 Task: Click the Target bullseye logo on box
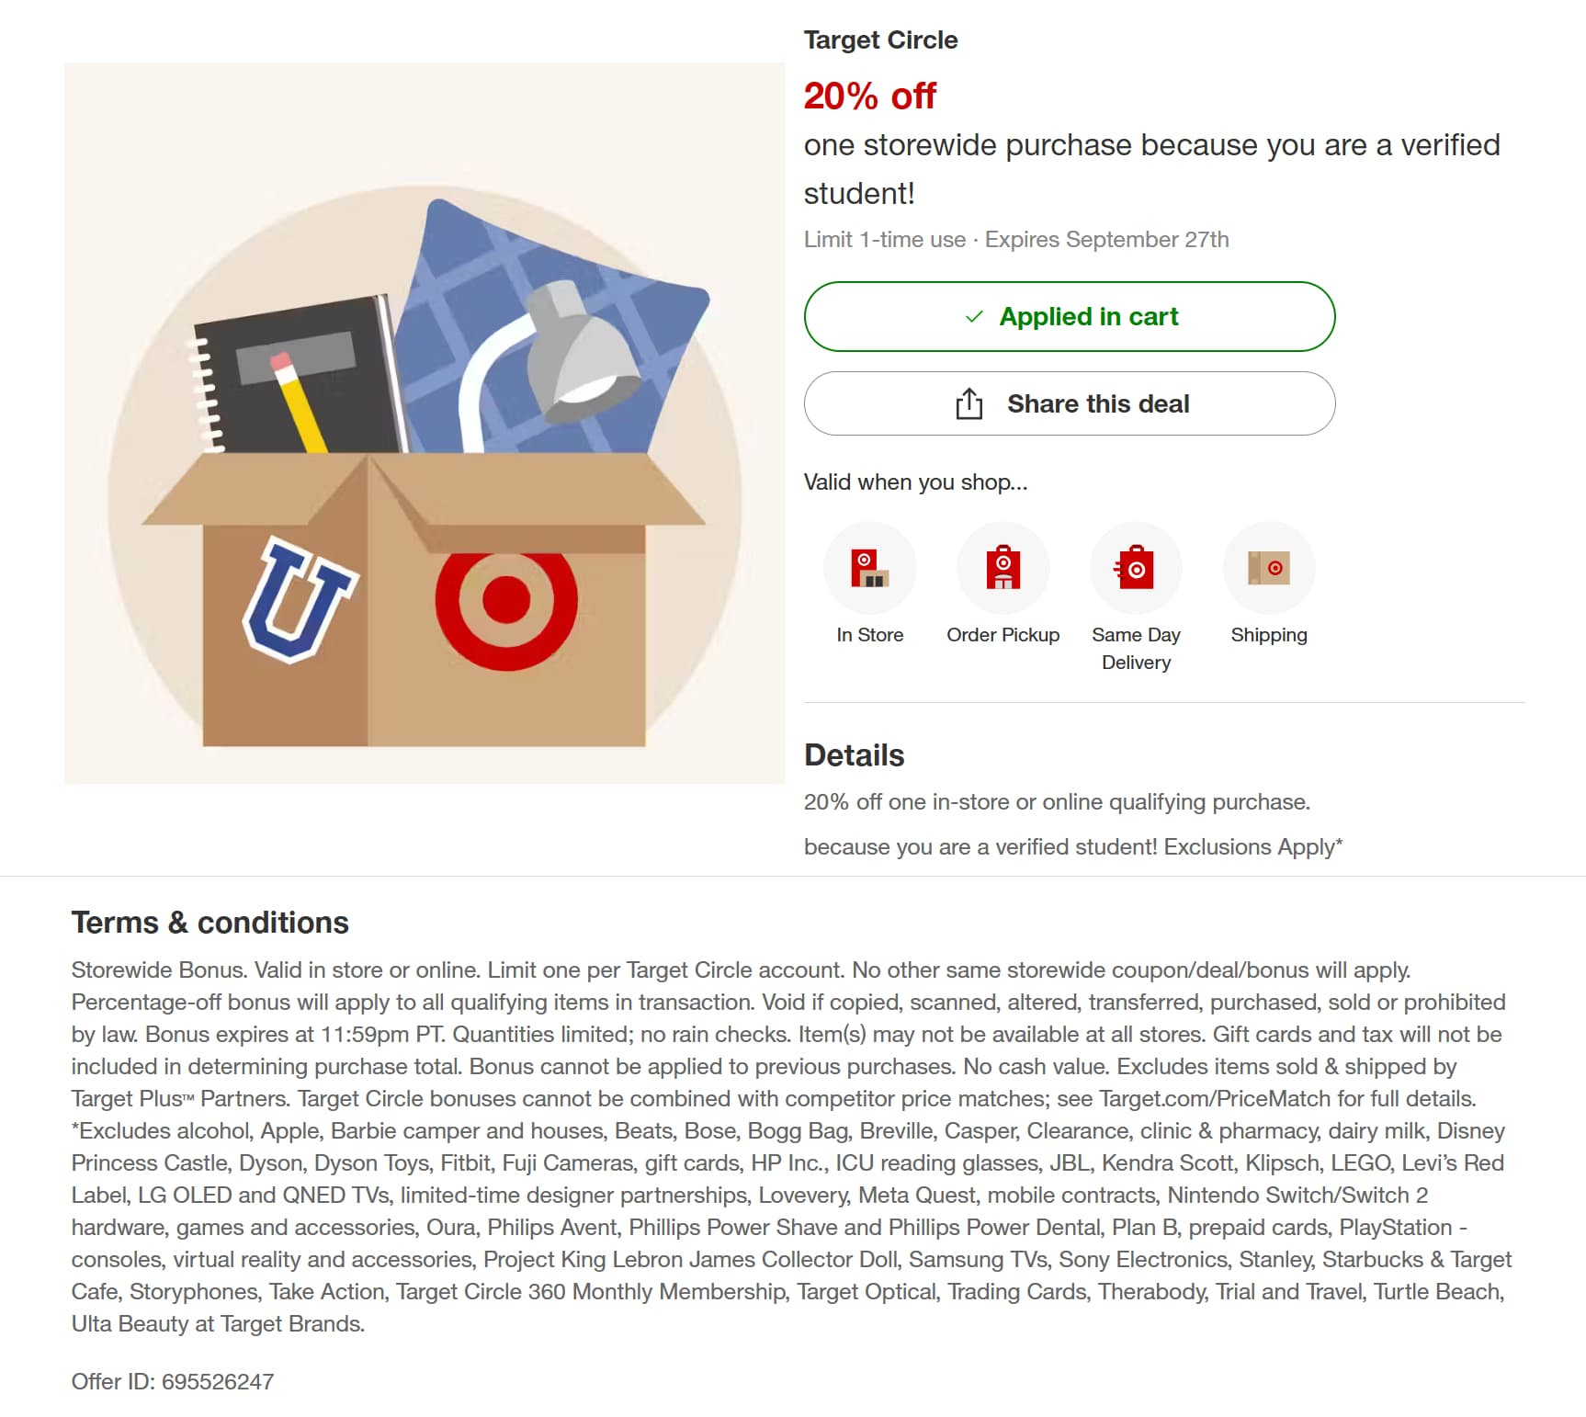[x=506, y=600]
